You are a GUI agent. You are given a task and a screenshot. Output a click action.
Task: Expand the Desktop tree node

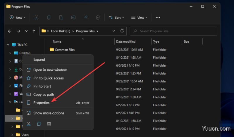10,53
